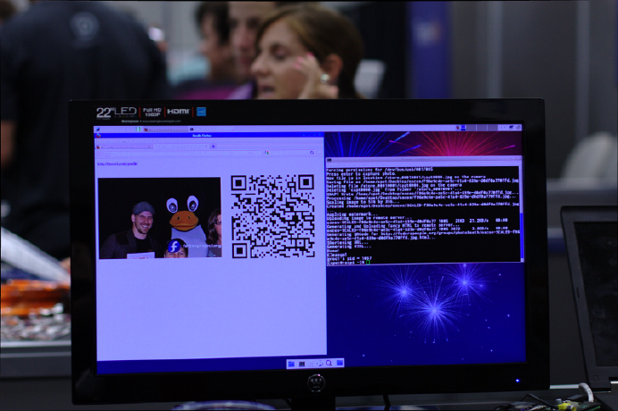
Task: Click the photobooth picture with Tux penguin
Action: pyautogui.click(x=160, y=218)
